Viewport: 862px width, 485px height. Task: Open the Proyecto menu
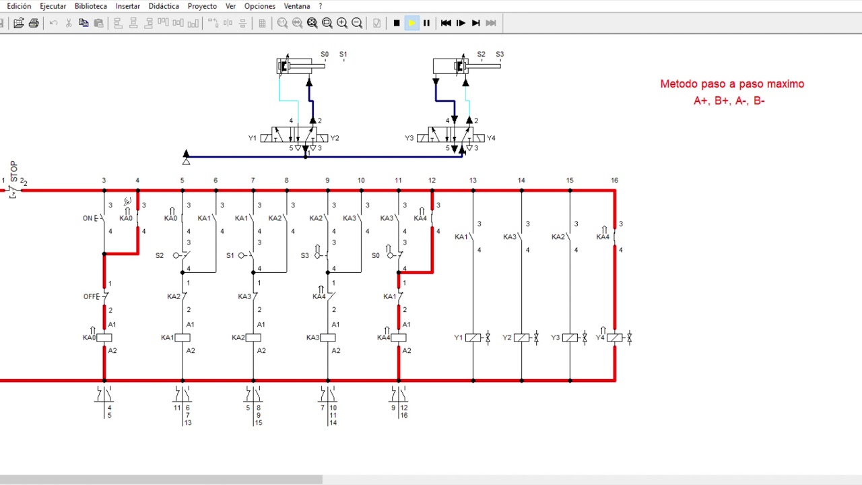202,6
